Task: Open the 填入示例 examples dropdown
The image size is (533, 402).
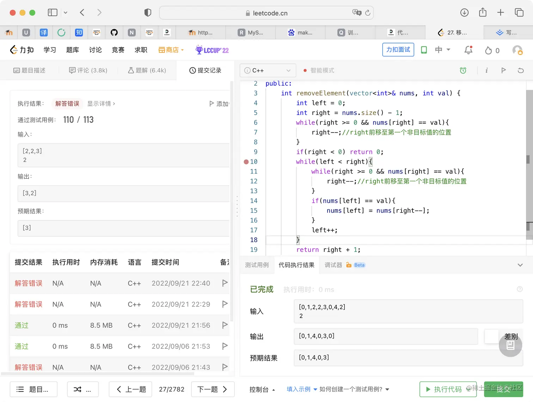Action: (x=302, y=389)
